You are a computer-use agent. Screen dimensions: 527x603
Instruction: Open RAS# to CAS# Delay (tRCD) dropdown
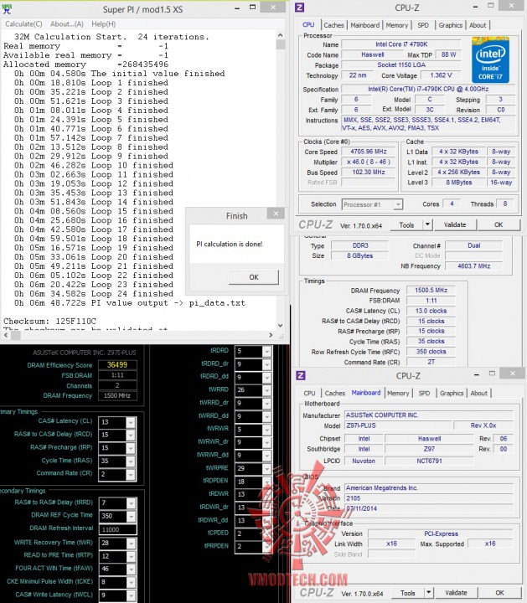(131, 435)
